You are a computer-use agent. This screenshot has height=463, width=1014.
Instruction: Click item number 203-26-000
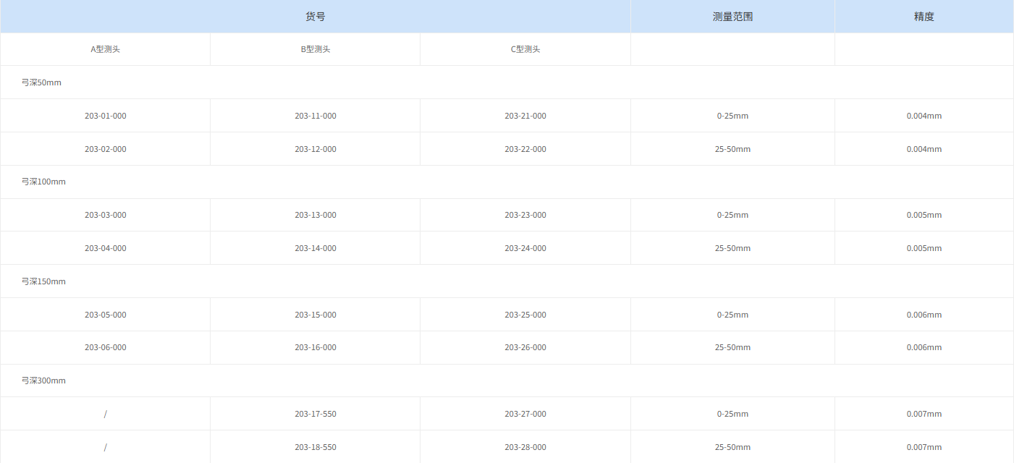[525, 347]
